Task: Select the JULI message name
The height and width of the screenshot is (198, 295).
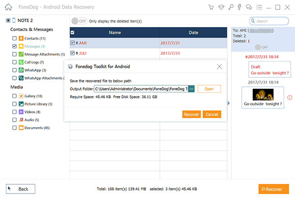Action: coord(83,53)
